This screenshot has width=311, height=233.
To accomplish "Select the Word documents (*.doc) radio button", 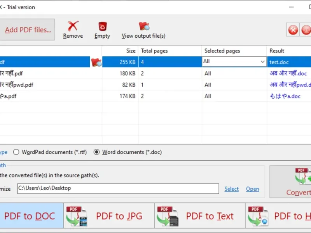I will point(96,152).
